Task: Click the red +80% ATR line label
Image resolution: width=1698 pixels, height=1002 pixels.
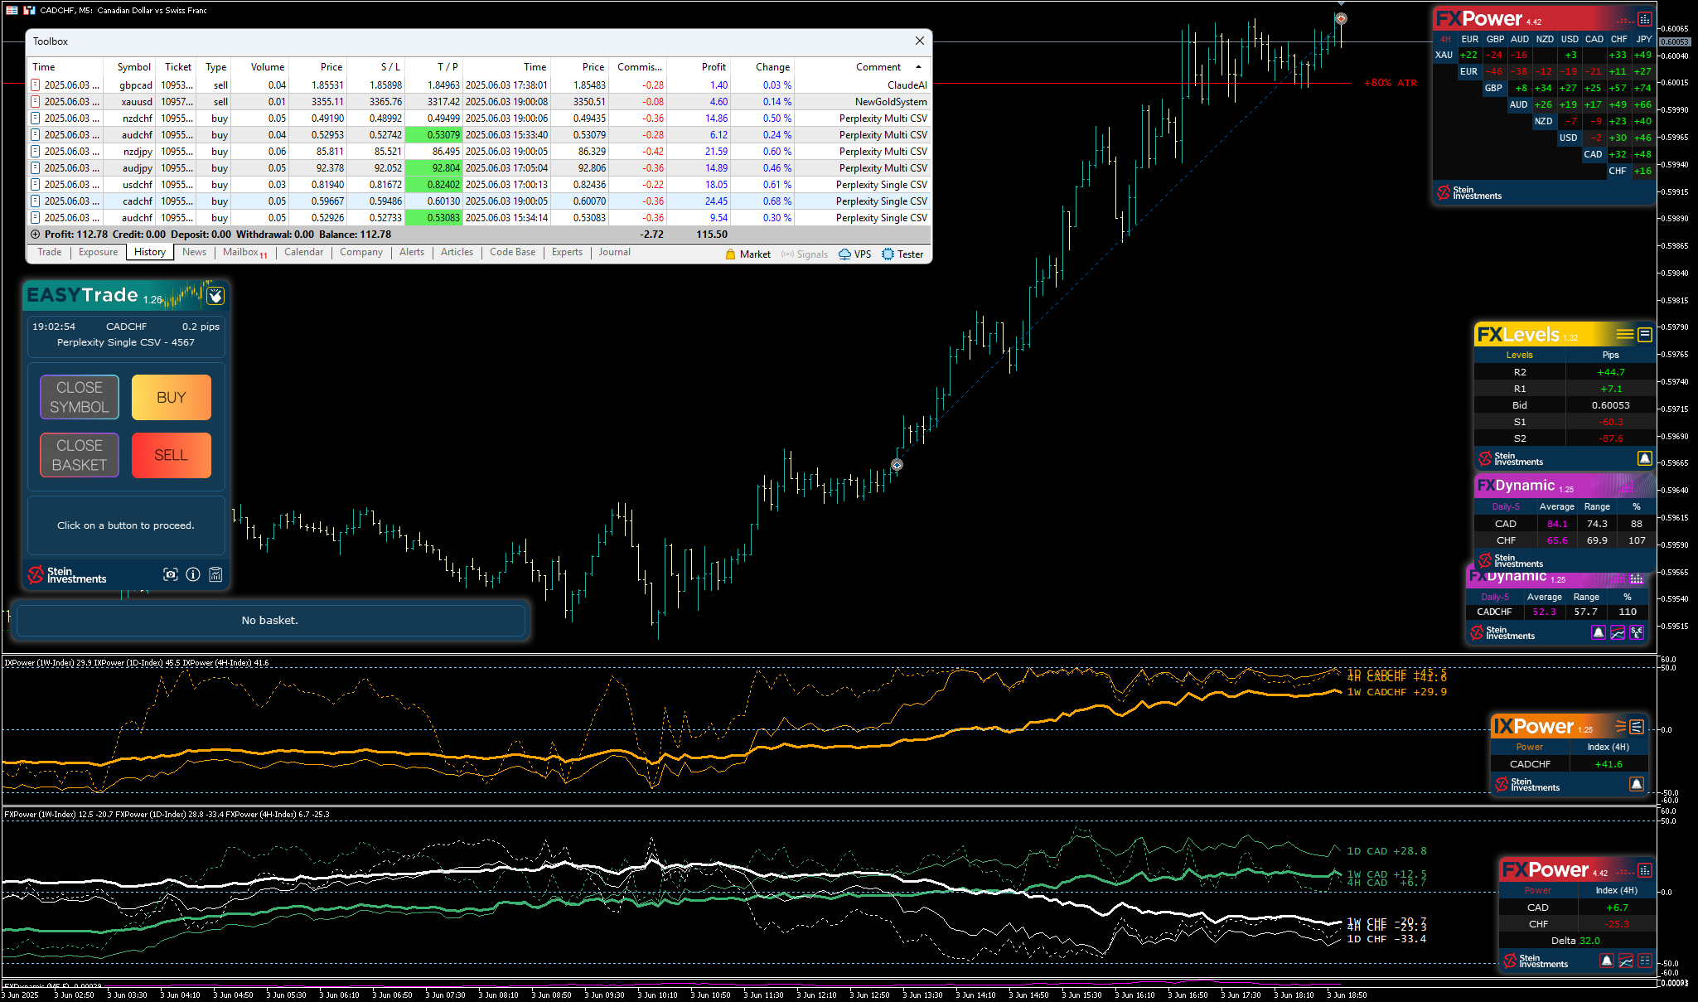Action: (x=1390, y=83)
